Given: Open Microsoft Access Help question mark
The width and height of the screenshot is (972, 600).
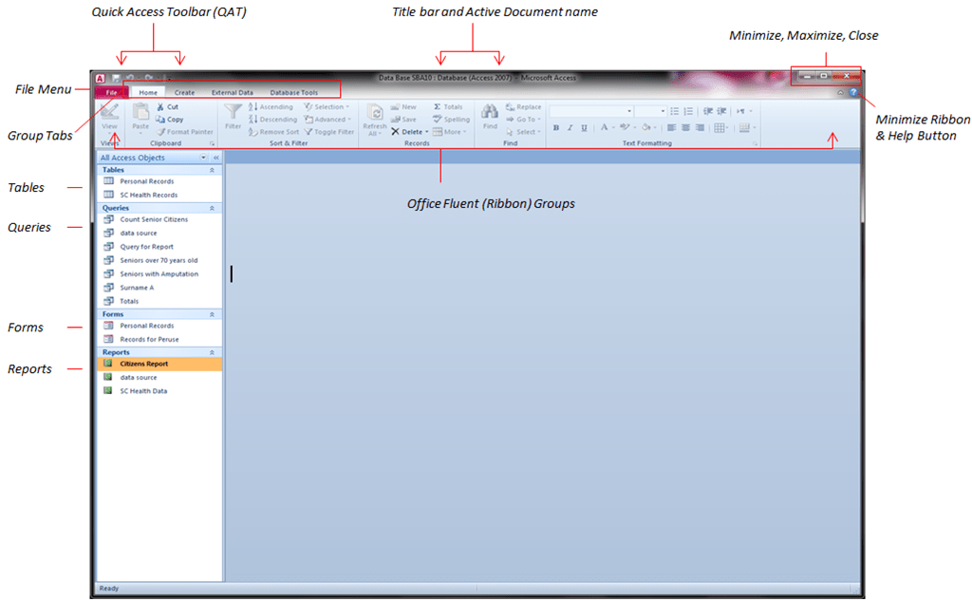Looking at the screenshot, I should [x=853, y=92].
